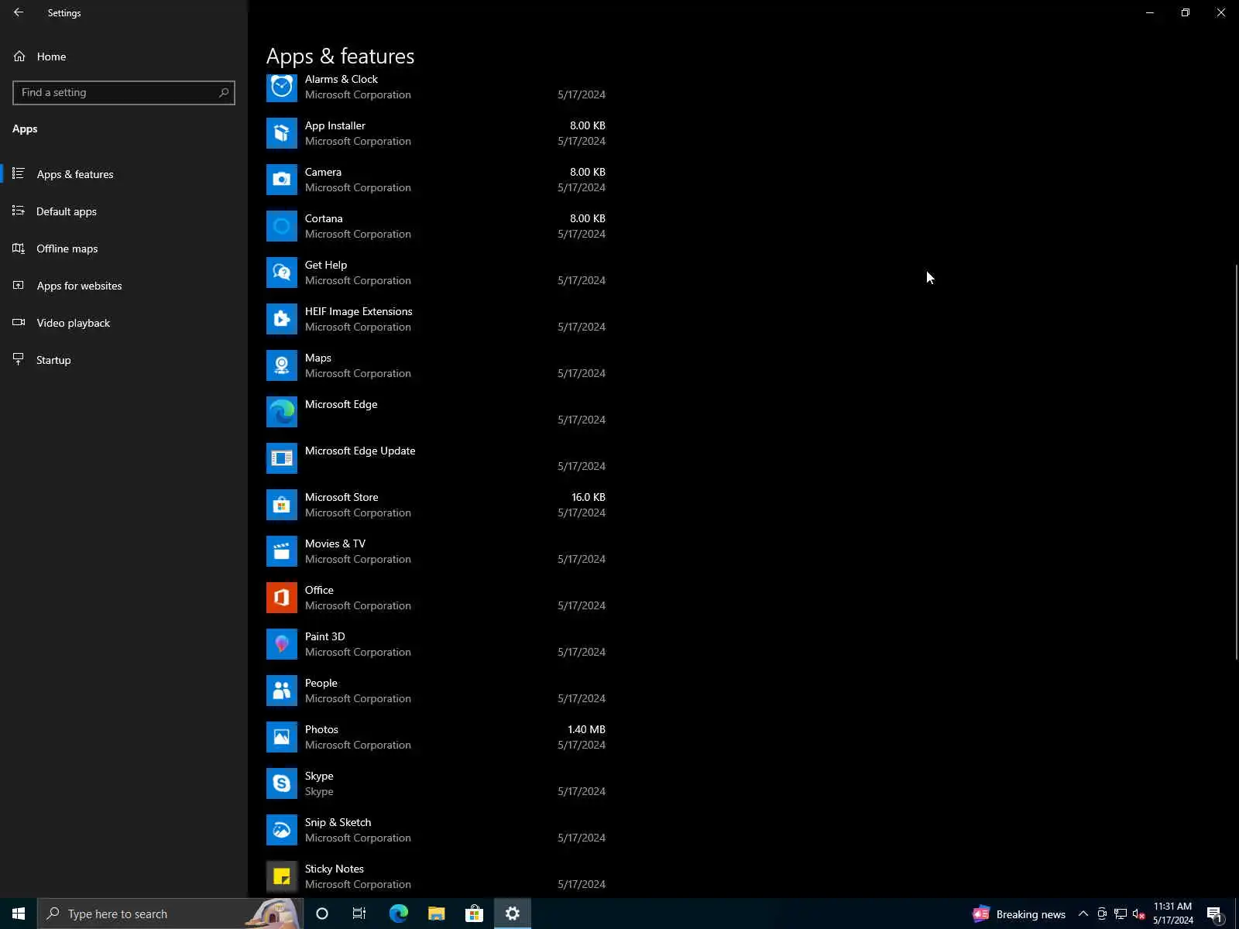Click the apps list vertical scrollbar

pyautogui.click(x=1236, y=461)
